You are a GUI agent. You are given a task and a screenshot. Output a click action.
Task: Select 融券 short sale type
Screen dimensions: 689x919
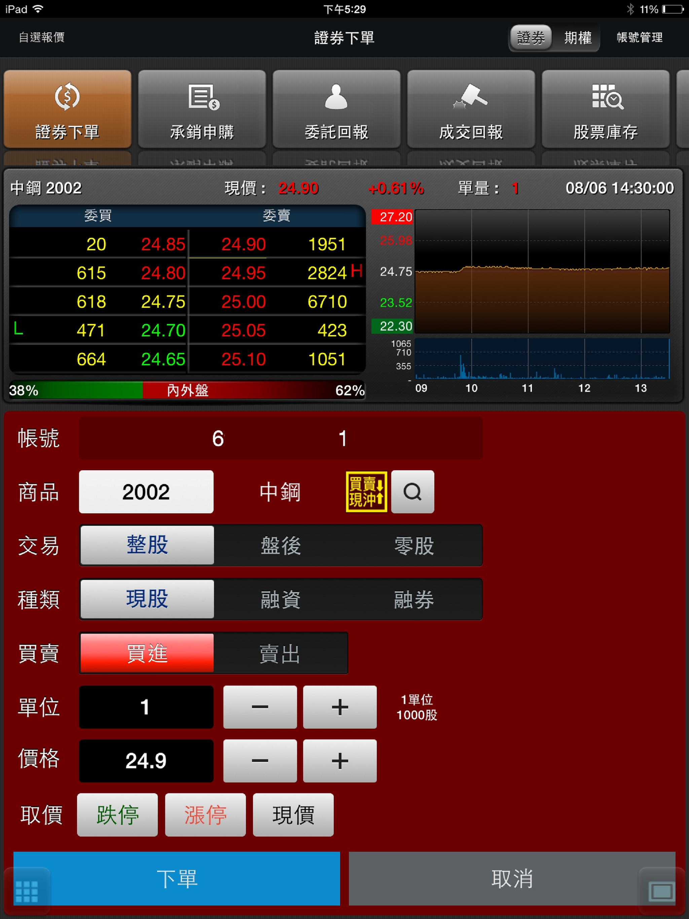click(x=414, y=599)
